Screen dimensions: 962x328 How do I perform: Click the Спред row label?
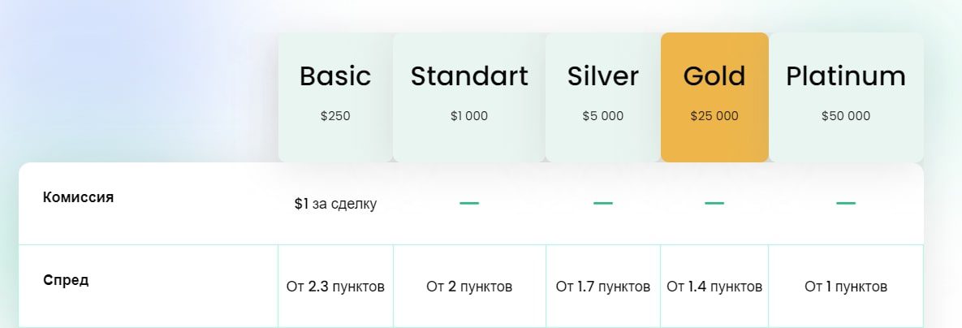(66, 280)
